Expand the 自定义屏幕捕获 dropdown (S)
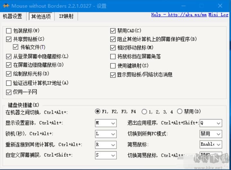The image size is (231, 170). 106,155
